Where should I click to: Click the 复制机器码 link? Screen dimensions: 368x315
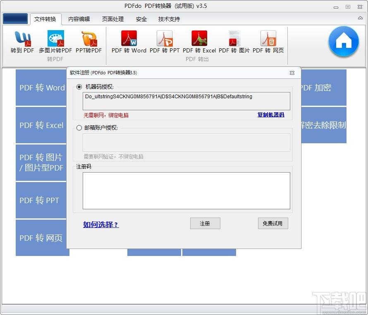(271, 115)
